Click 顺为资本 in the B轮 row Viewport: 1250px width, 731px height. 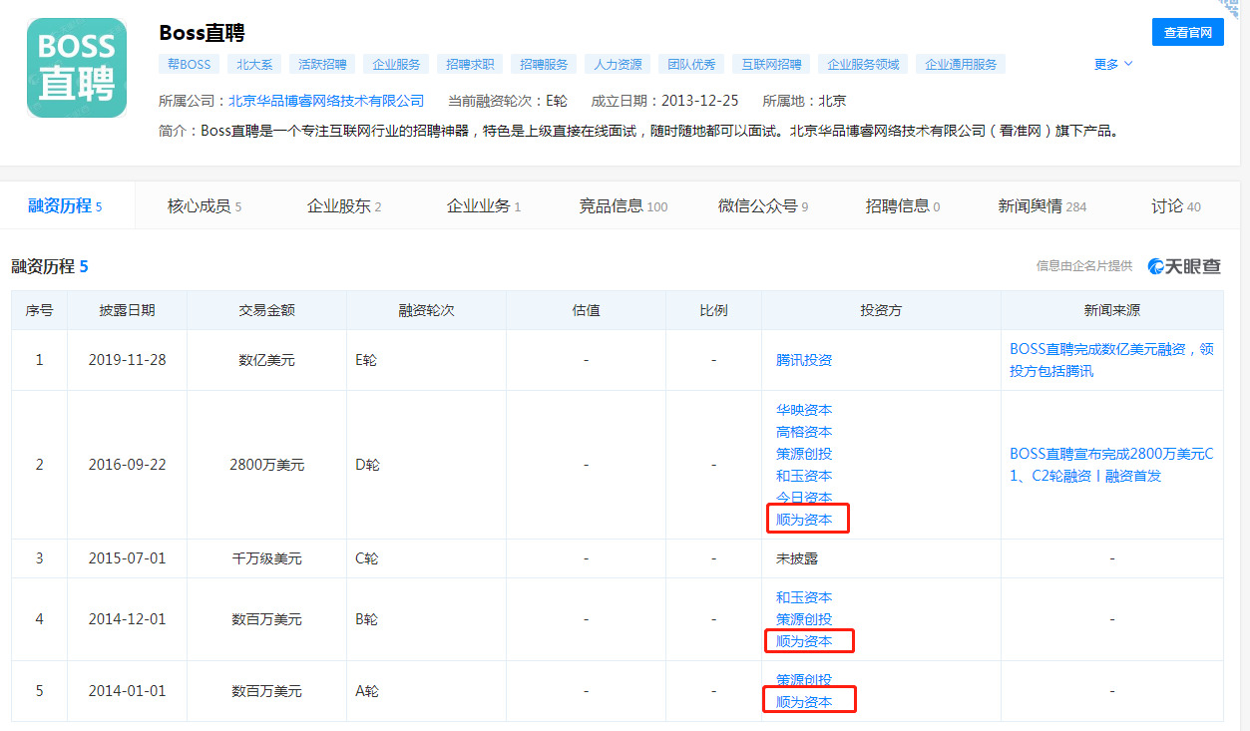point(804,641)
